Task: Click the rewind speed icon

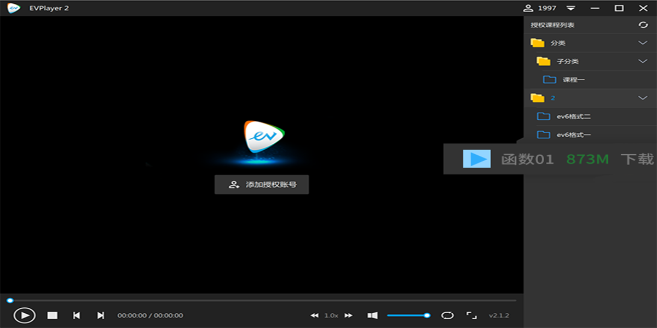Action: click(315, 315)
